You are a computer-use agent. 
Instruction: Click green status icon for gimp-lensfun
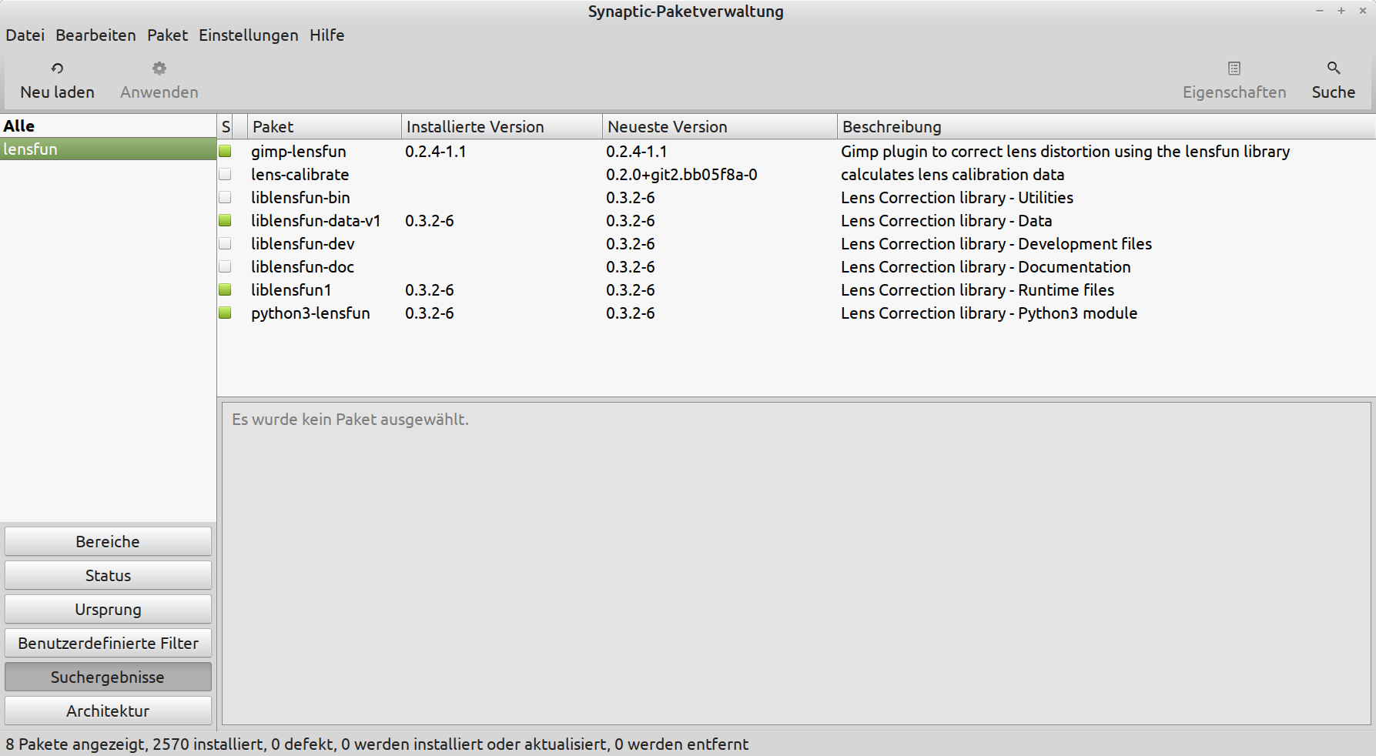tap(225, 152)
